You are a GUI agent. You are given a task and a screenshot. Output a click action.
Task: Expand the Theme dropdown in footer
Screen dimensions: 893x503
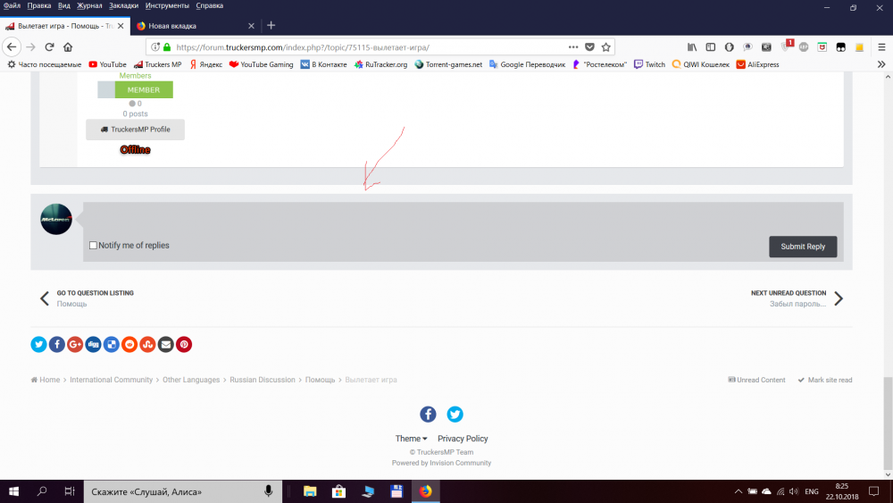411,439
